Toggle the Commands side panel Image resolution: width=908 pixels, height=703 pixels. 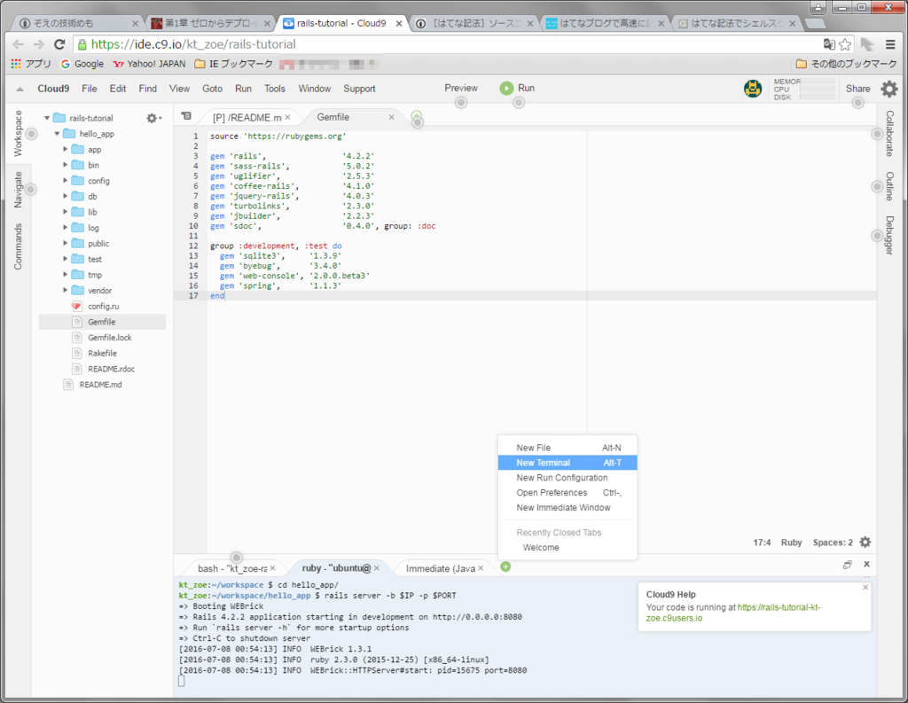pyautogui.click(x=18, y=246)
